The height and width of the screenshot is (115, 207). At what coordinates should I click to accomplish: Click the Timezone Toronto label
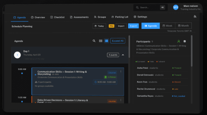click(179, 31)
